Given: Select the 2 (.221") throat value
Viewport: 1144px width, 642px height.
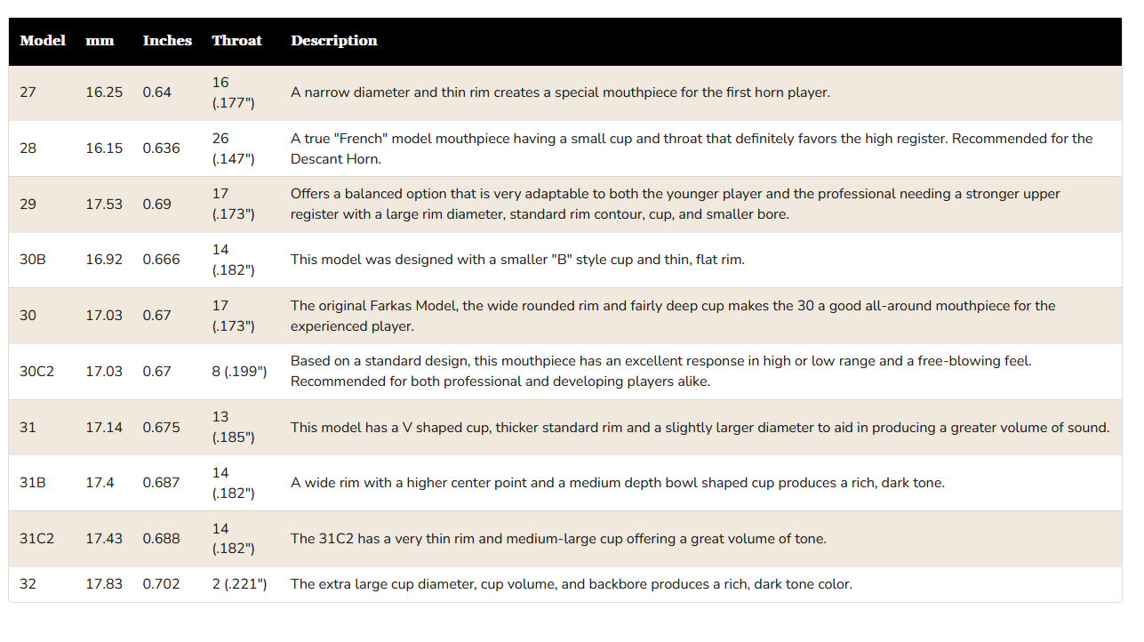Looking at the screenshot, I should (x=239, y=584).
